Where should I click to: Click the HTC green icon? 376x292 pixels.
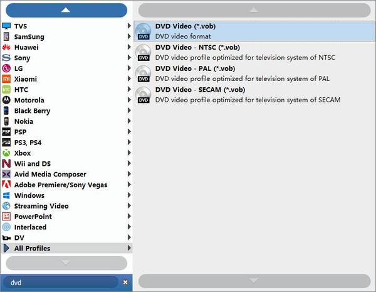tap(6, 89)
